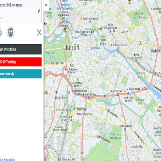Click the U Hallesches Tor label

point(88,95)
